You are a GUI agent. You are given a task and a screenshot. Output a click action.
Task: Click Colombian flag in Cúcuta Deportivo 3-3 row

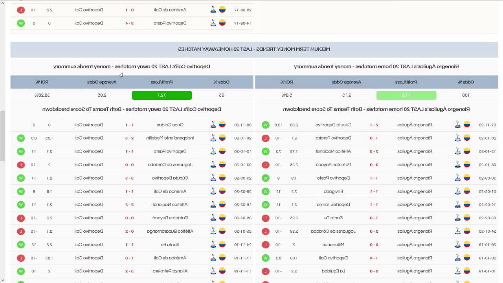coord(222,178)
